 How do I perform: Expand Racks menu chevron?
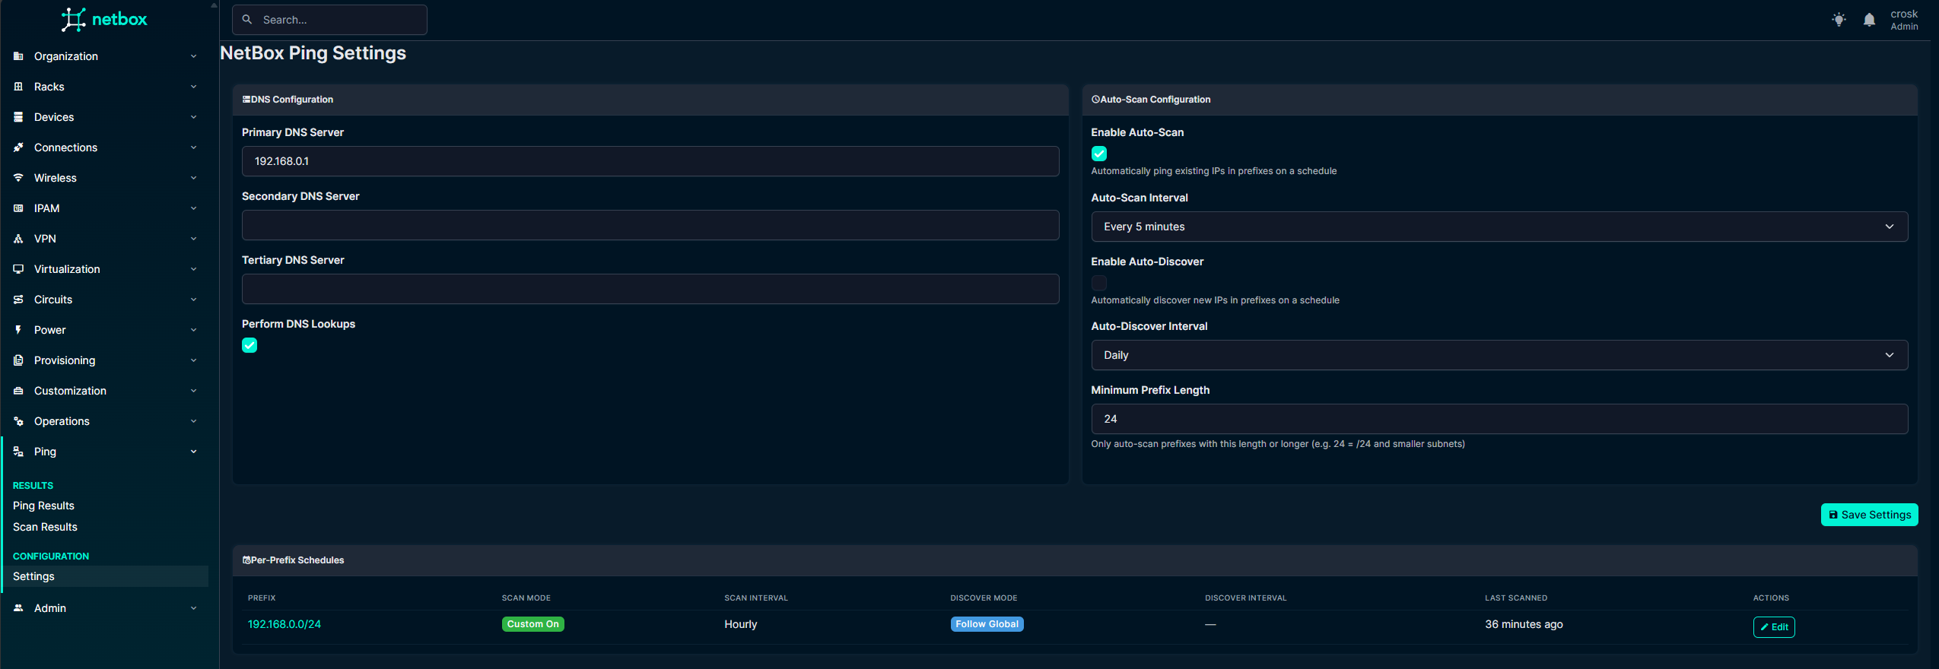[193, 87]
